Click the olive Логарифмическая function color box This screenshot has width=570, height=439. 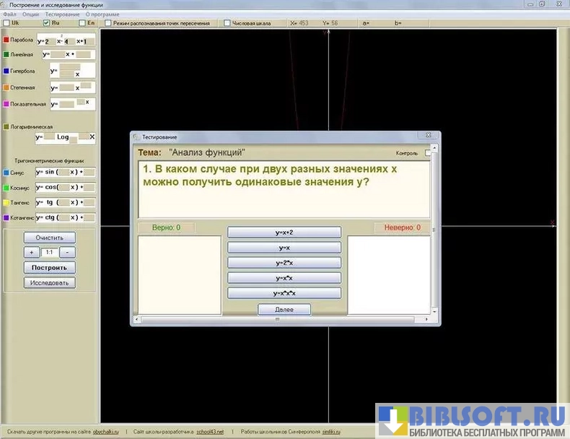[x=6, y=126]
